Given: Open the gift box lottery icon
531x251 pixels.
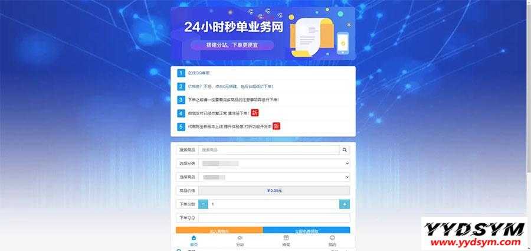Looking at the screenshot, I should [x=286, y=238].
